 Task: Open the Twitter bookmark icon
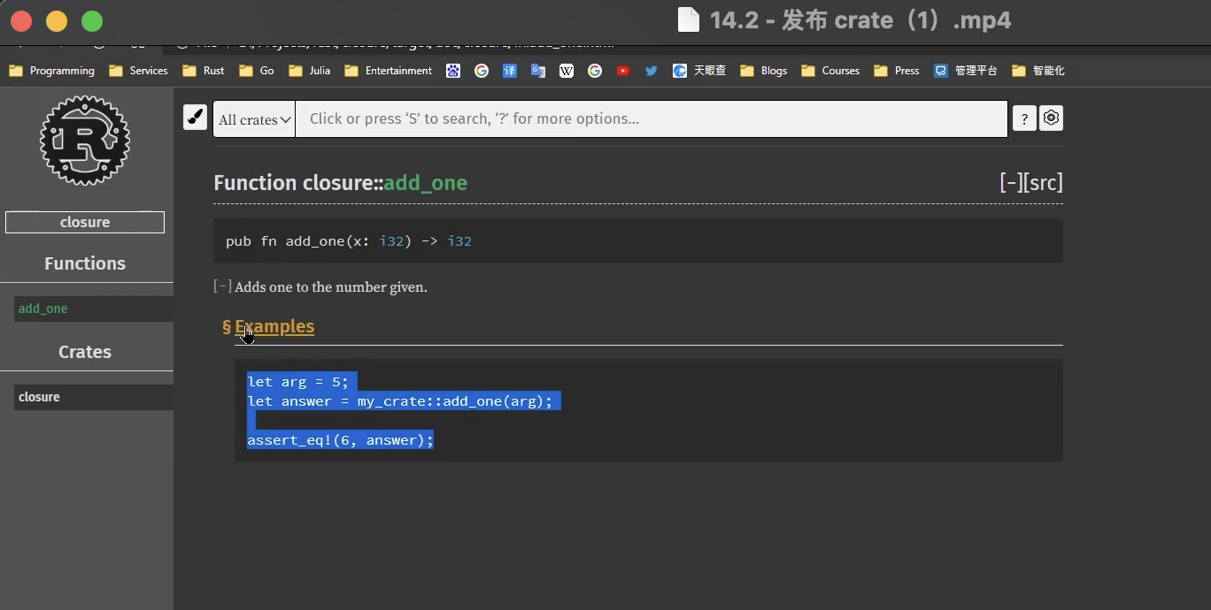(x=652, y=71)
